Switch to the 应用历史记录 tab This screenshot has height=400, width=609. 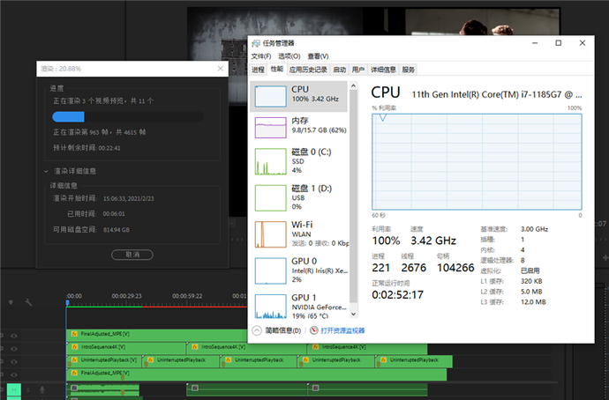click(x=308, y=70)
